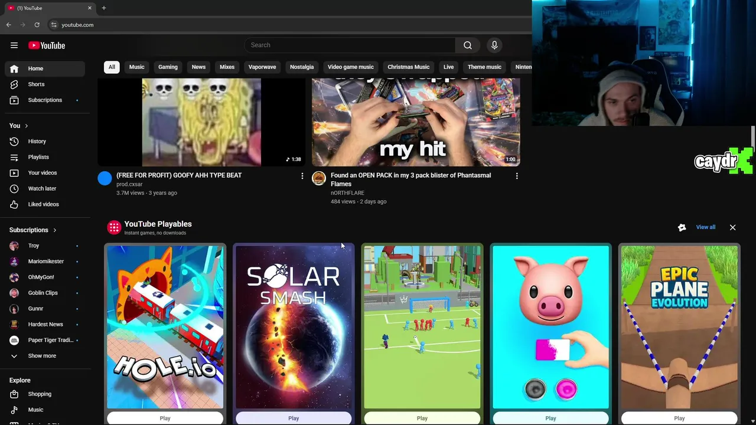Play the pig face game

click(x=550, y=418)
